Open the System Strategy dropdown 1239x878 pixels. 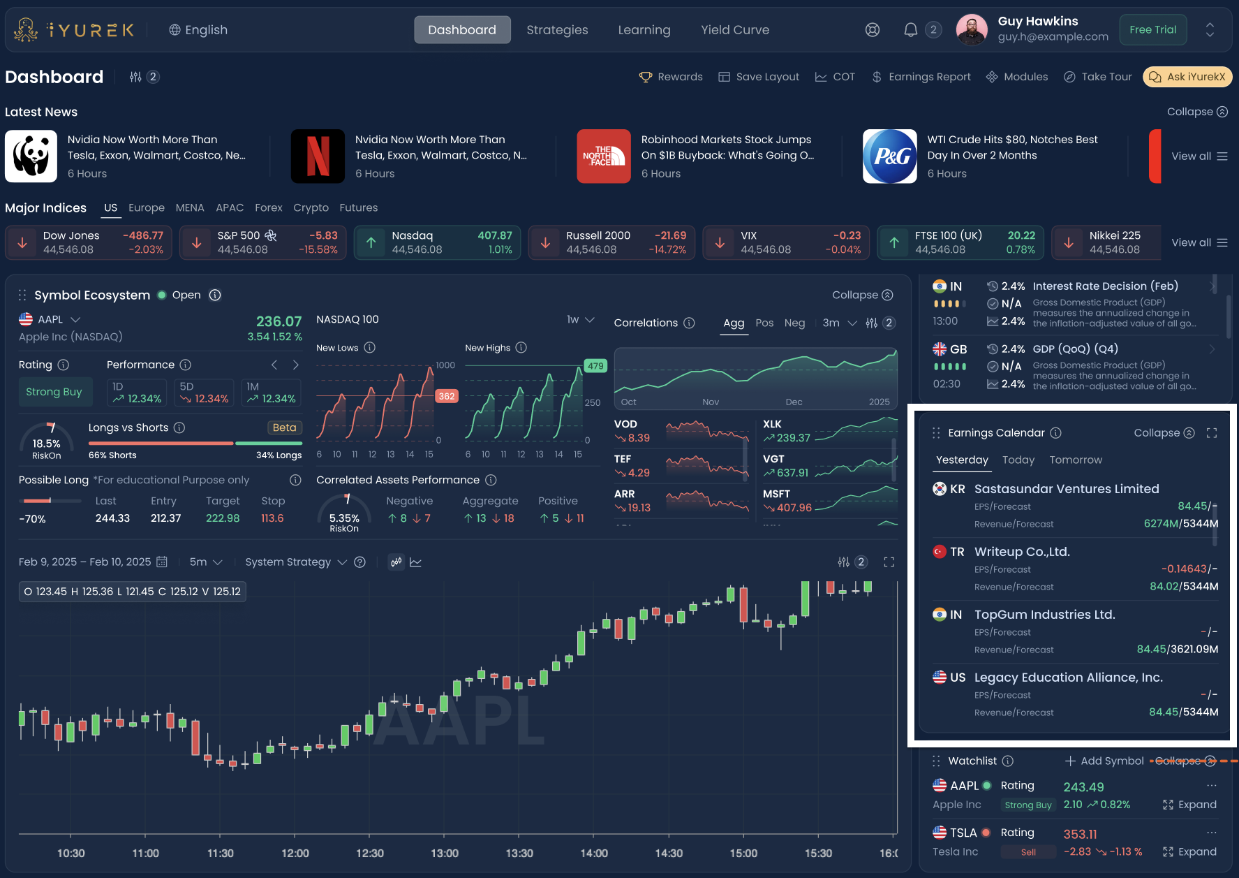pyautogui.click(x=295, y=562)
